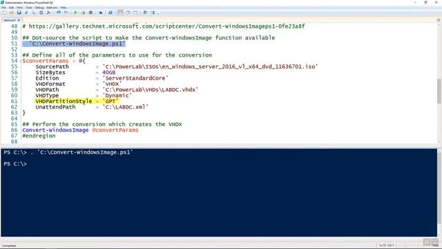Open the View menu
442x249 pixels.
20,8
